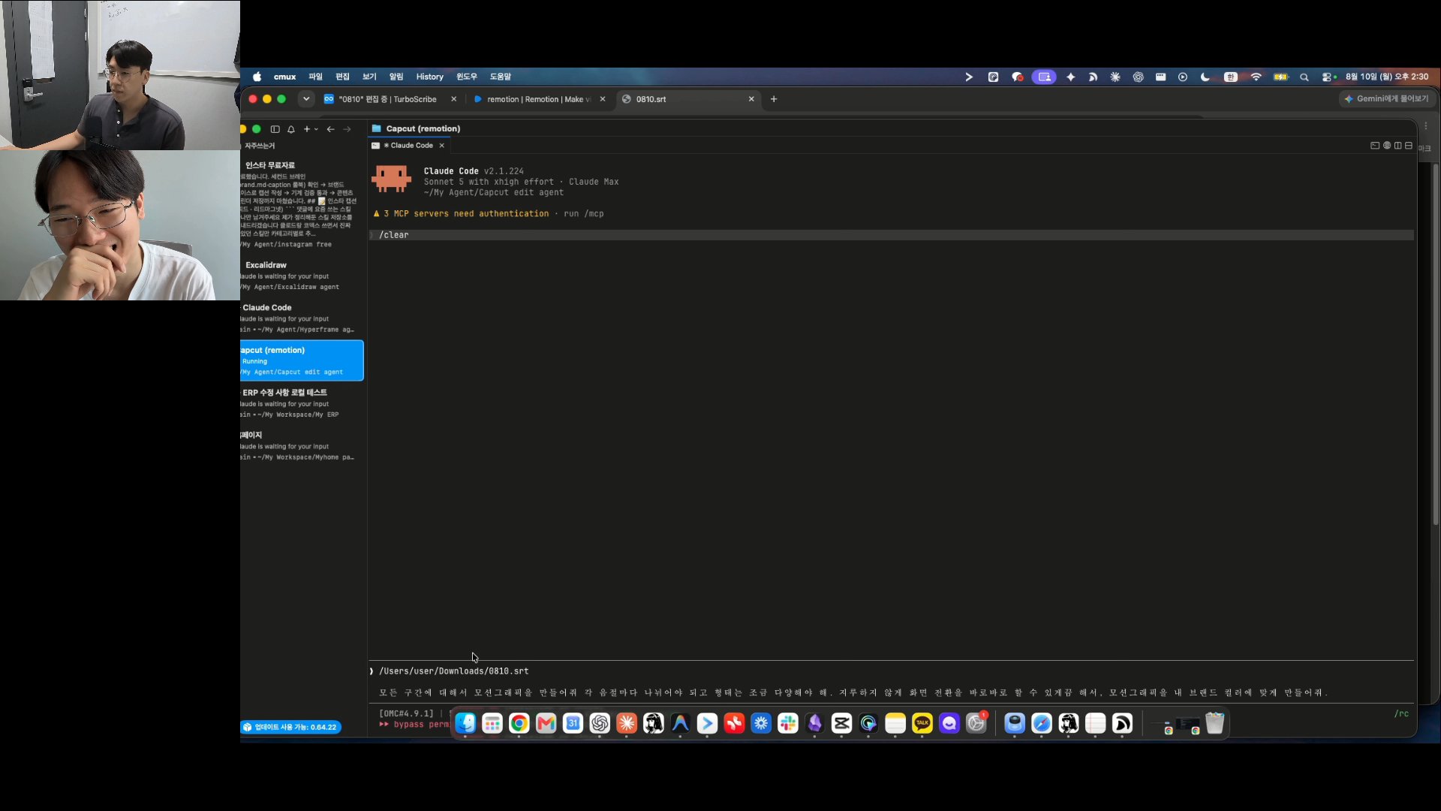Go forward with the right arrow

pos(347,129)
